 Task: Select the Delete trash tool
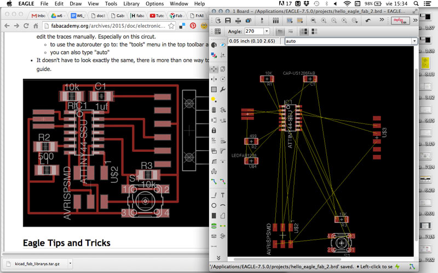(214, 110)
